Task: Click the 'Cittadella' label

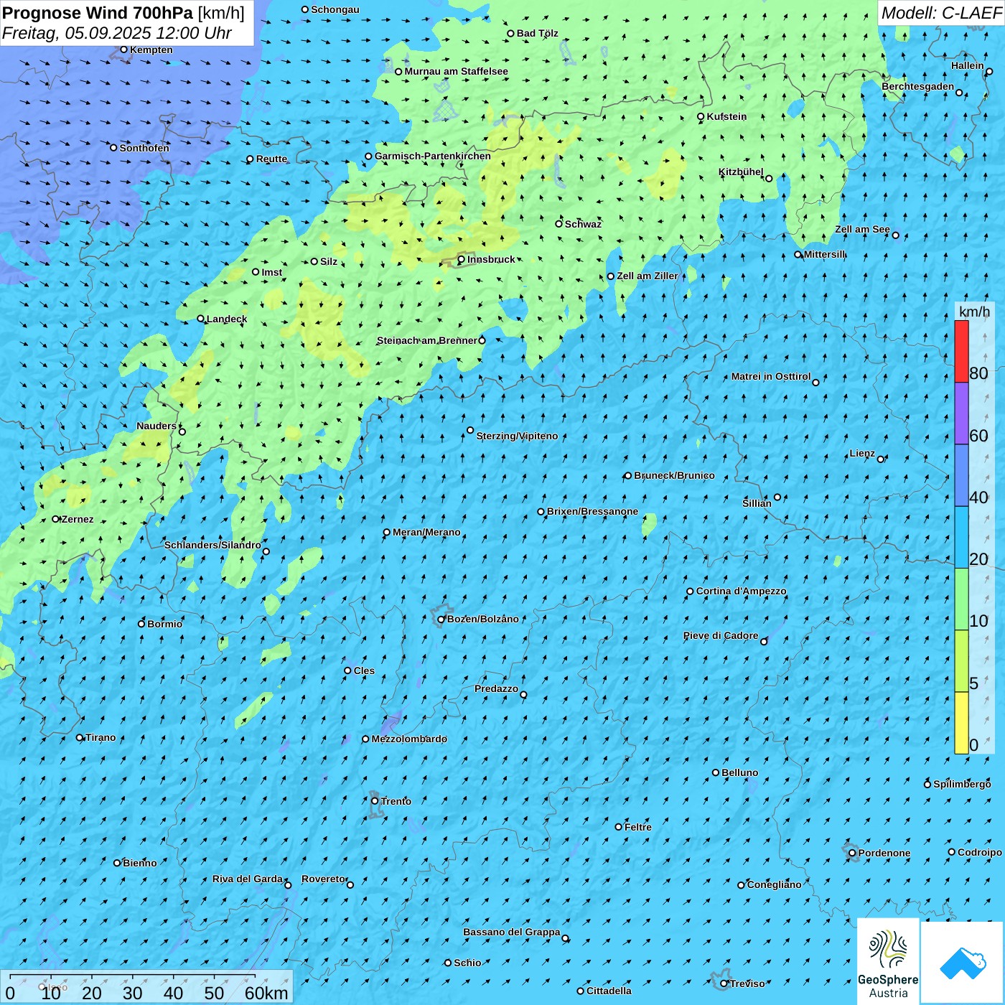Action: tap(609, 991)
